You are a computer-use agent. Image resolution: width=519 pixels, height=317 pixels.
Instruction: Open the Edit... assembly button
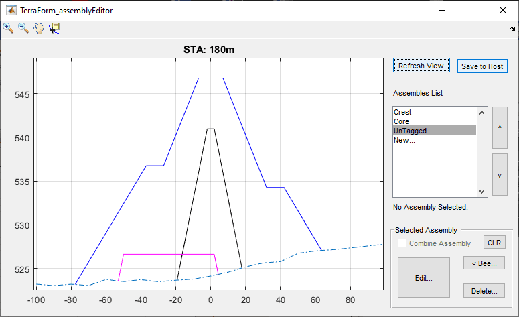pos(423,277)
